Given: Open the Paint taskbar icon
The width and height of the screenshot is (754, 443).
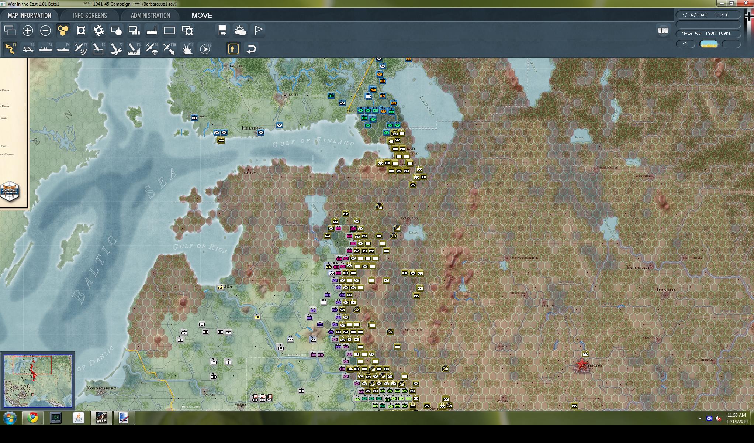Looking at the screenshot, I should (124, 418).
